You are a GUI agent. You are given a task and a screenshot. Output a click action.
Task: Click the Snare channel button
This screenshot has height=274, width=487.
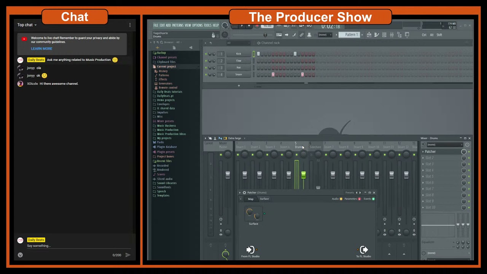tap(239, 74)
